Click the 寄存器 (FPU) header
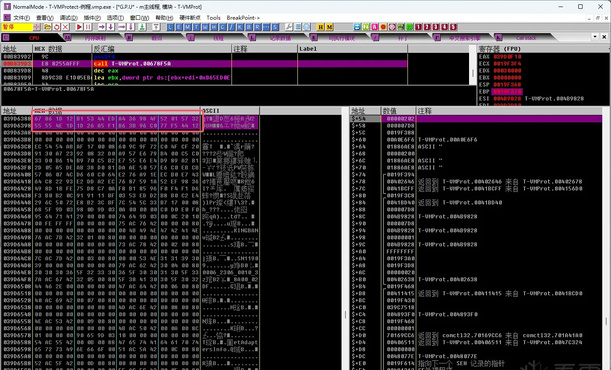The width and height of the screenshot is (611, 370). tap(500, 48)
